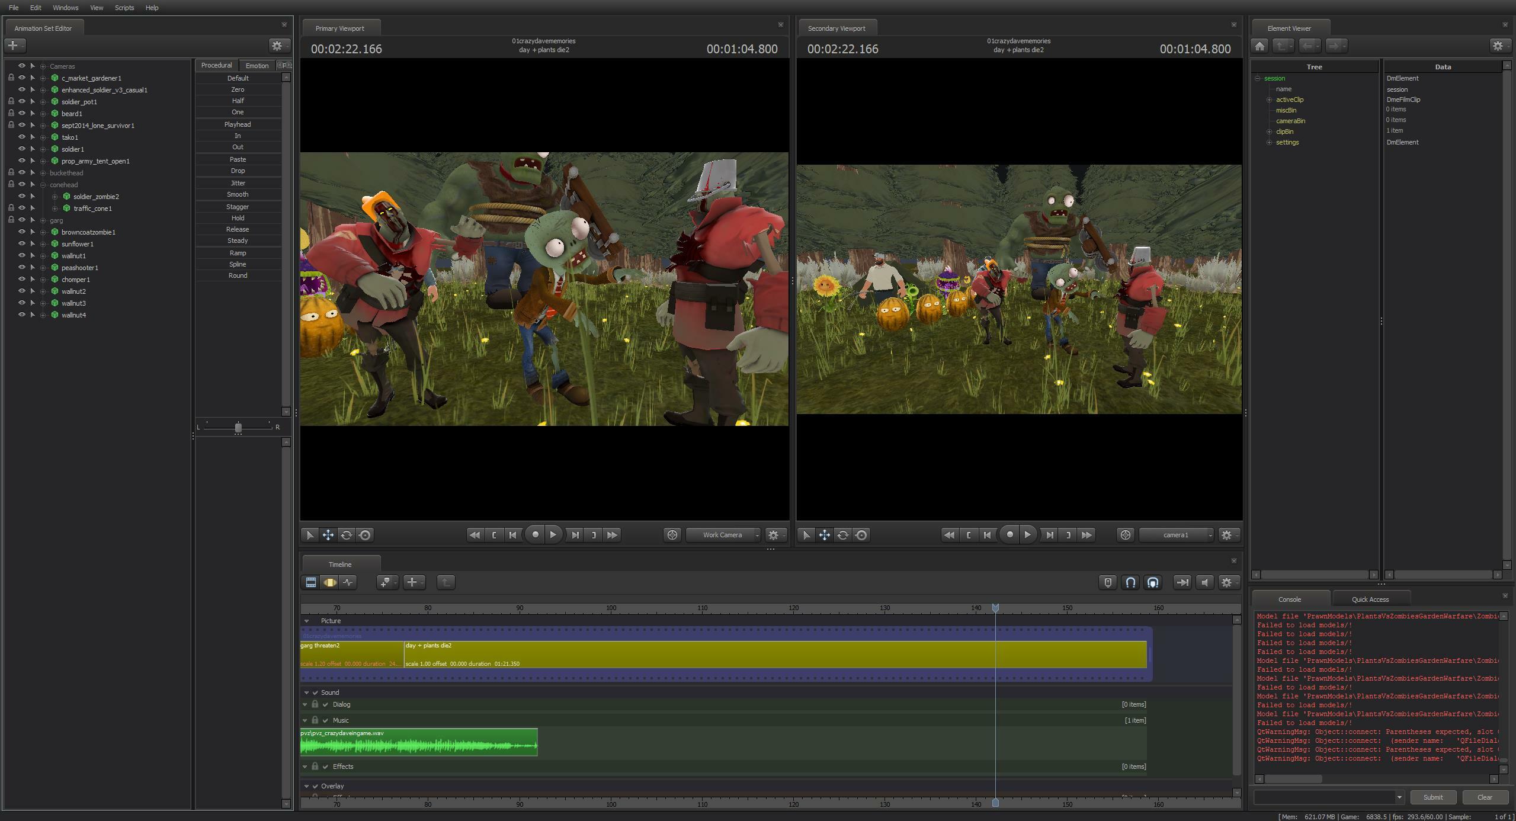Image resolution: width=1516 pixels, height=821 pixels.
Task: Toggle the lock on c_market_gardener1
Action: (11, 78)
